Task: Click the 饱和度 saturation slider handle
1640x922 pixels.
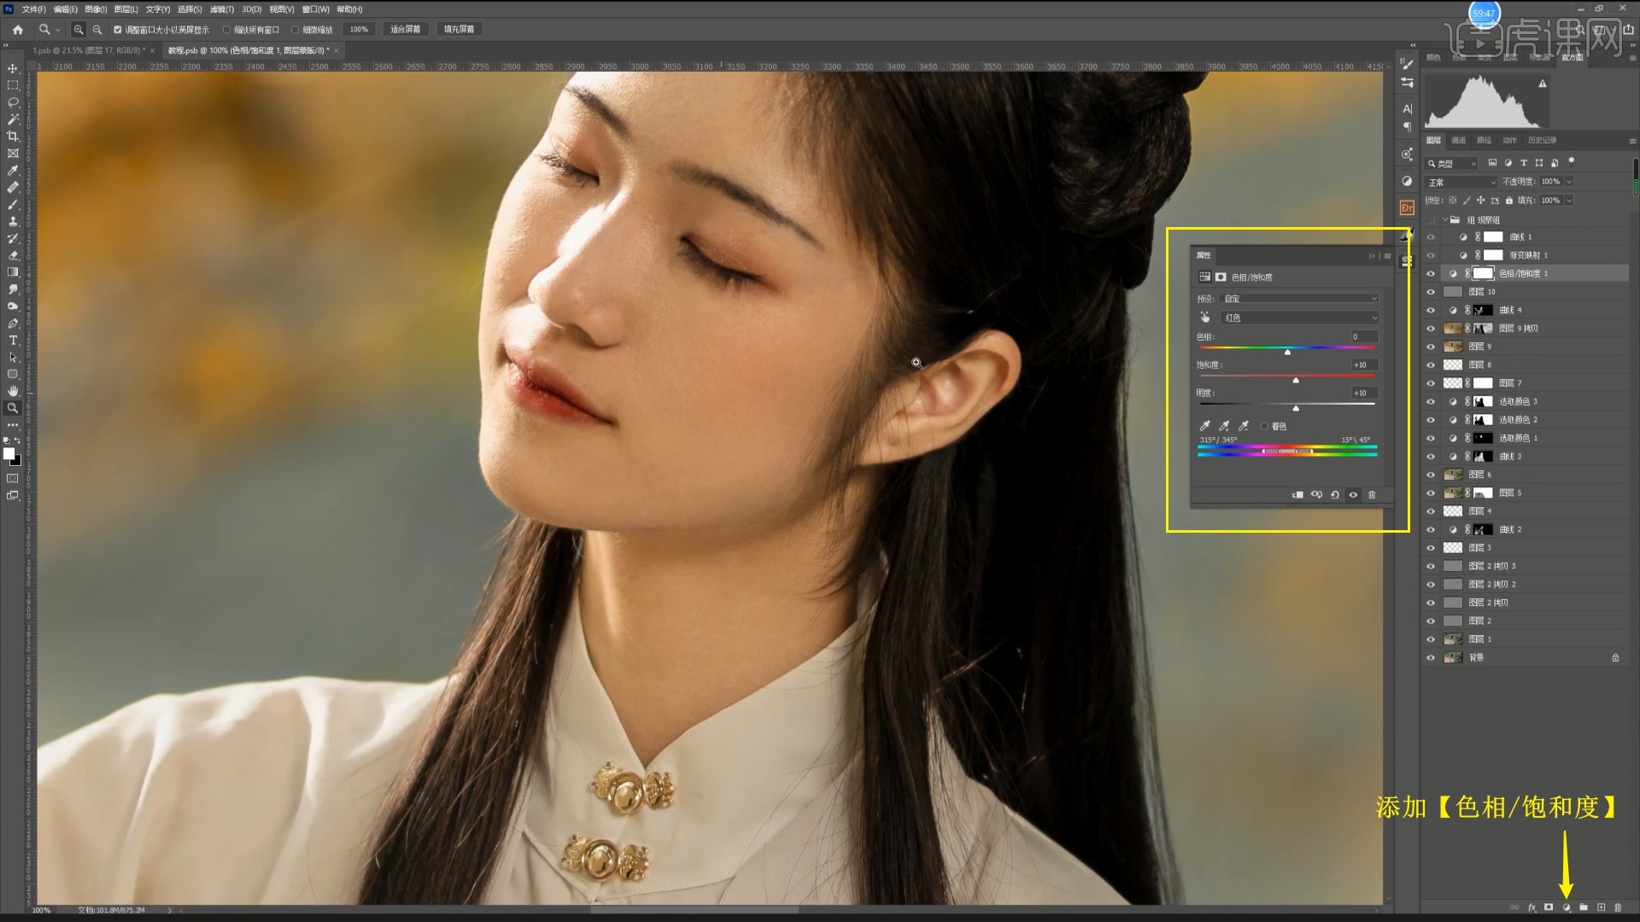Action: pyautogui.click(x=1296, y=380)
